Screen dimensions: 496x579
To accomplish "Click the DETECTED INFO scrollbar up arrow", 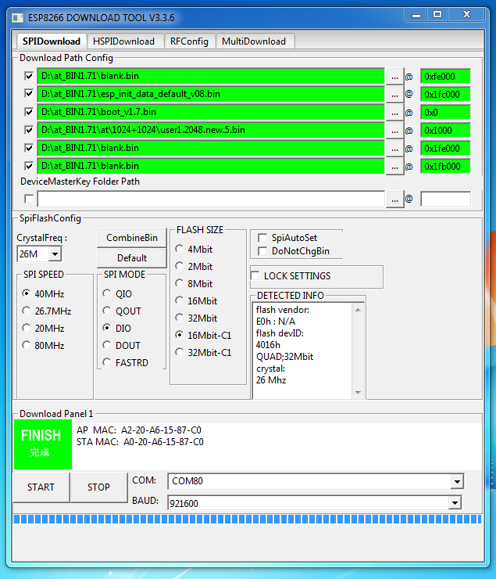I will pyautogui.click(x=358, y=310).
